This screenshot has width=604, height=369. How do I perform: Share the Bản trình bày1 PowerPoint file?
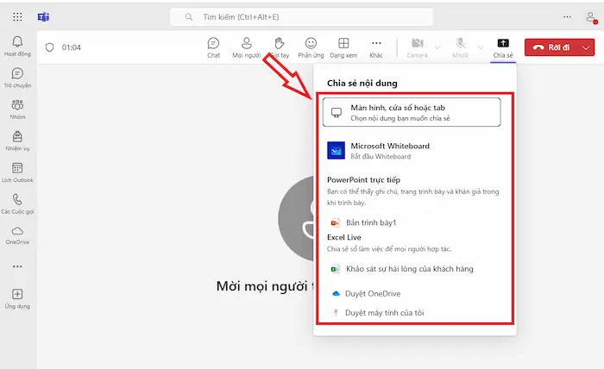click(x=370, y=222)
